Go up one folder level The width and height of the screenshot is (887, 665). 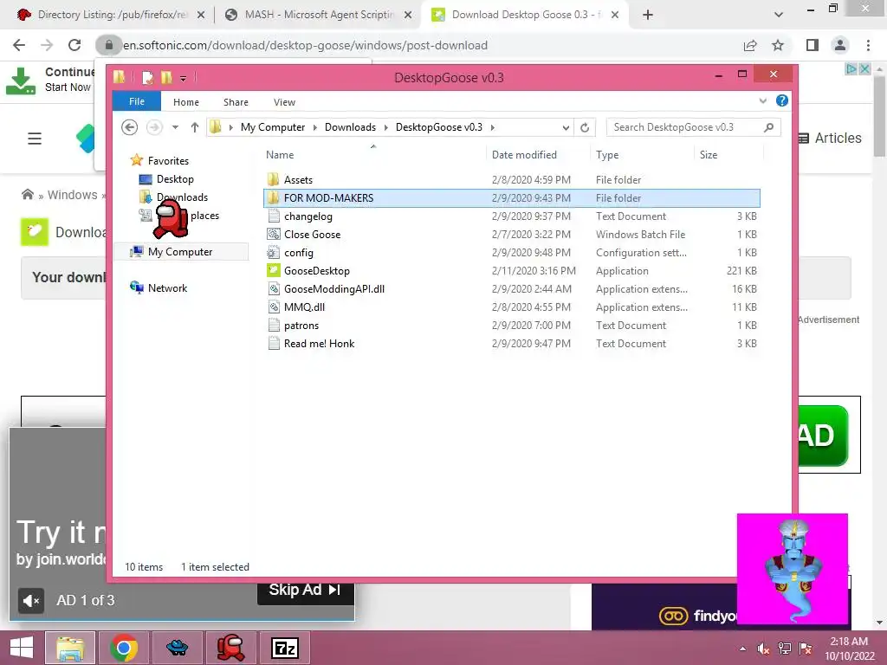[x=195, y=127]
